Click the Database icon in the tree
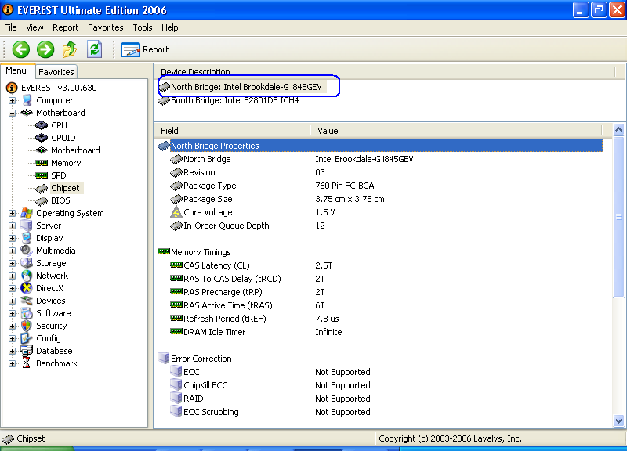 27,351
